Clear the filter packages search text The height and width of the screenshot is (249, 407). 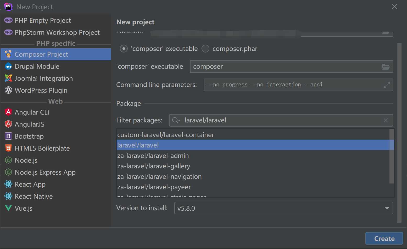point(386,120)
